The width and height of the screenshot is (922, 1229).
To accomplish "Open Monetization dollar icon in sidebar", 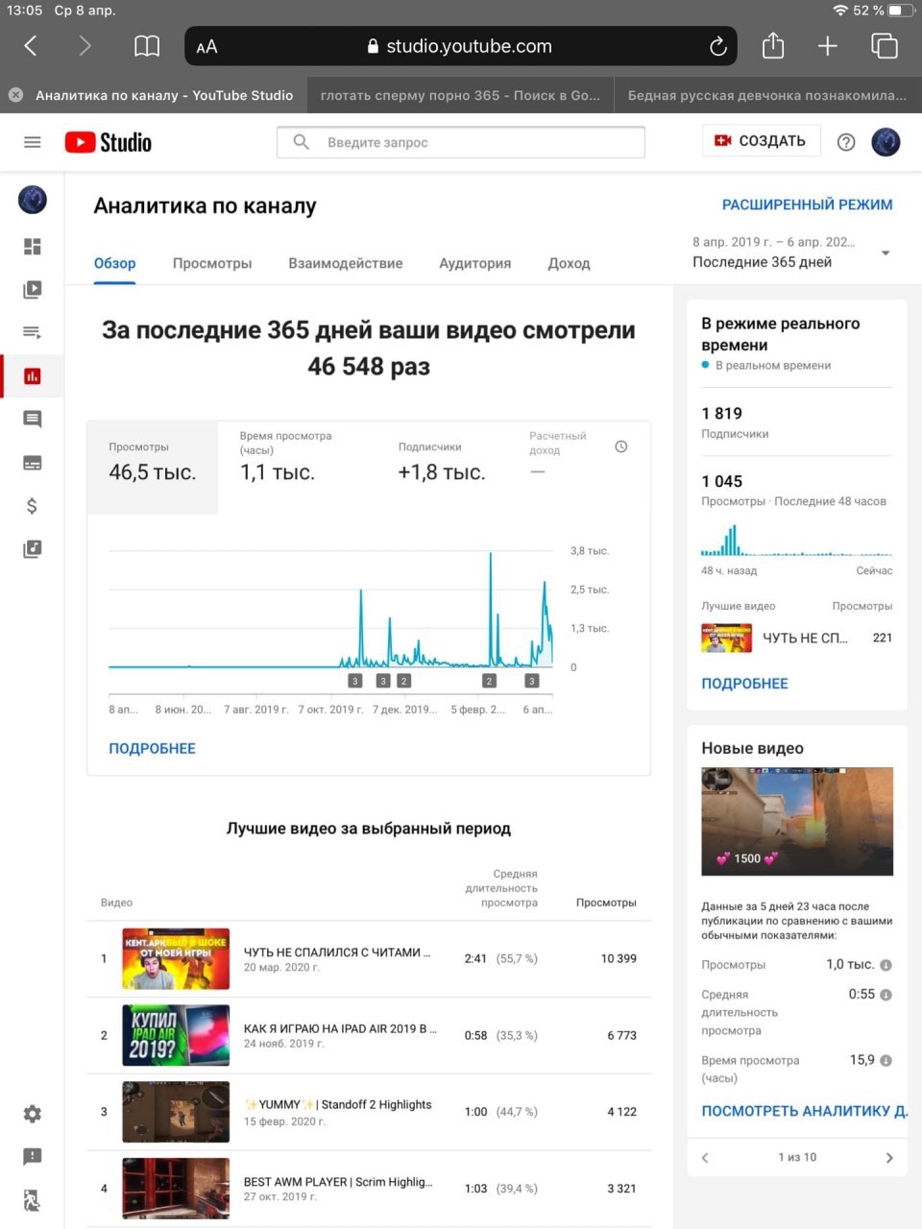I will click(33, 506).
